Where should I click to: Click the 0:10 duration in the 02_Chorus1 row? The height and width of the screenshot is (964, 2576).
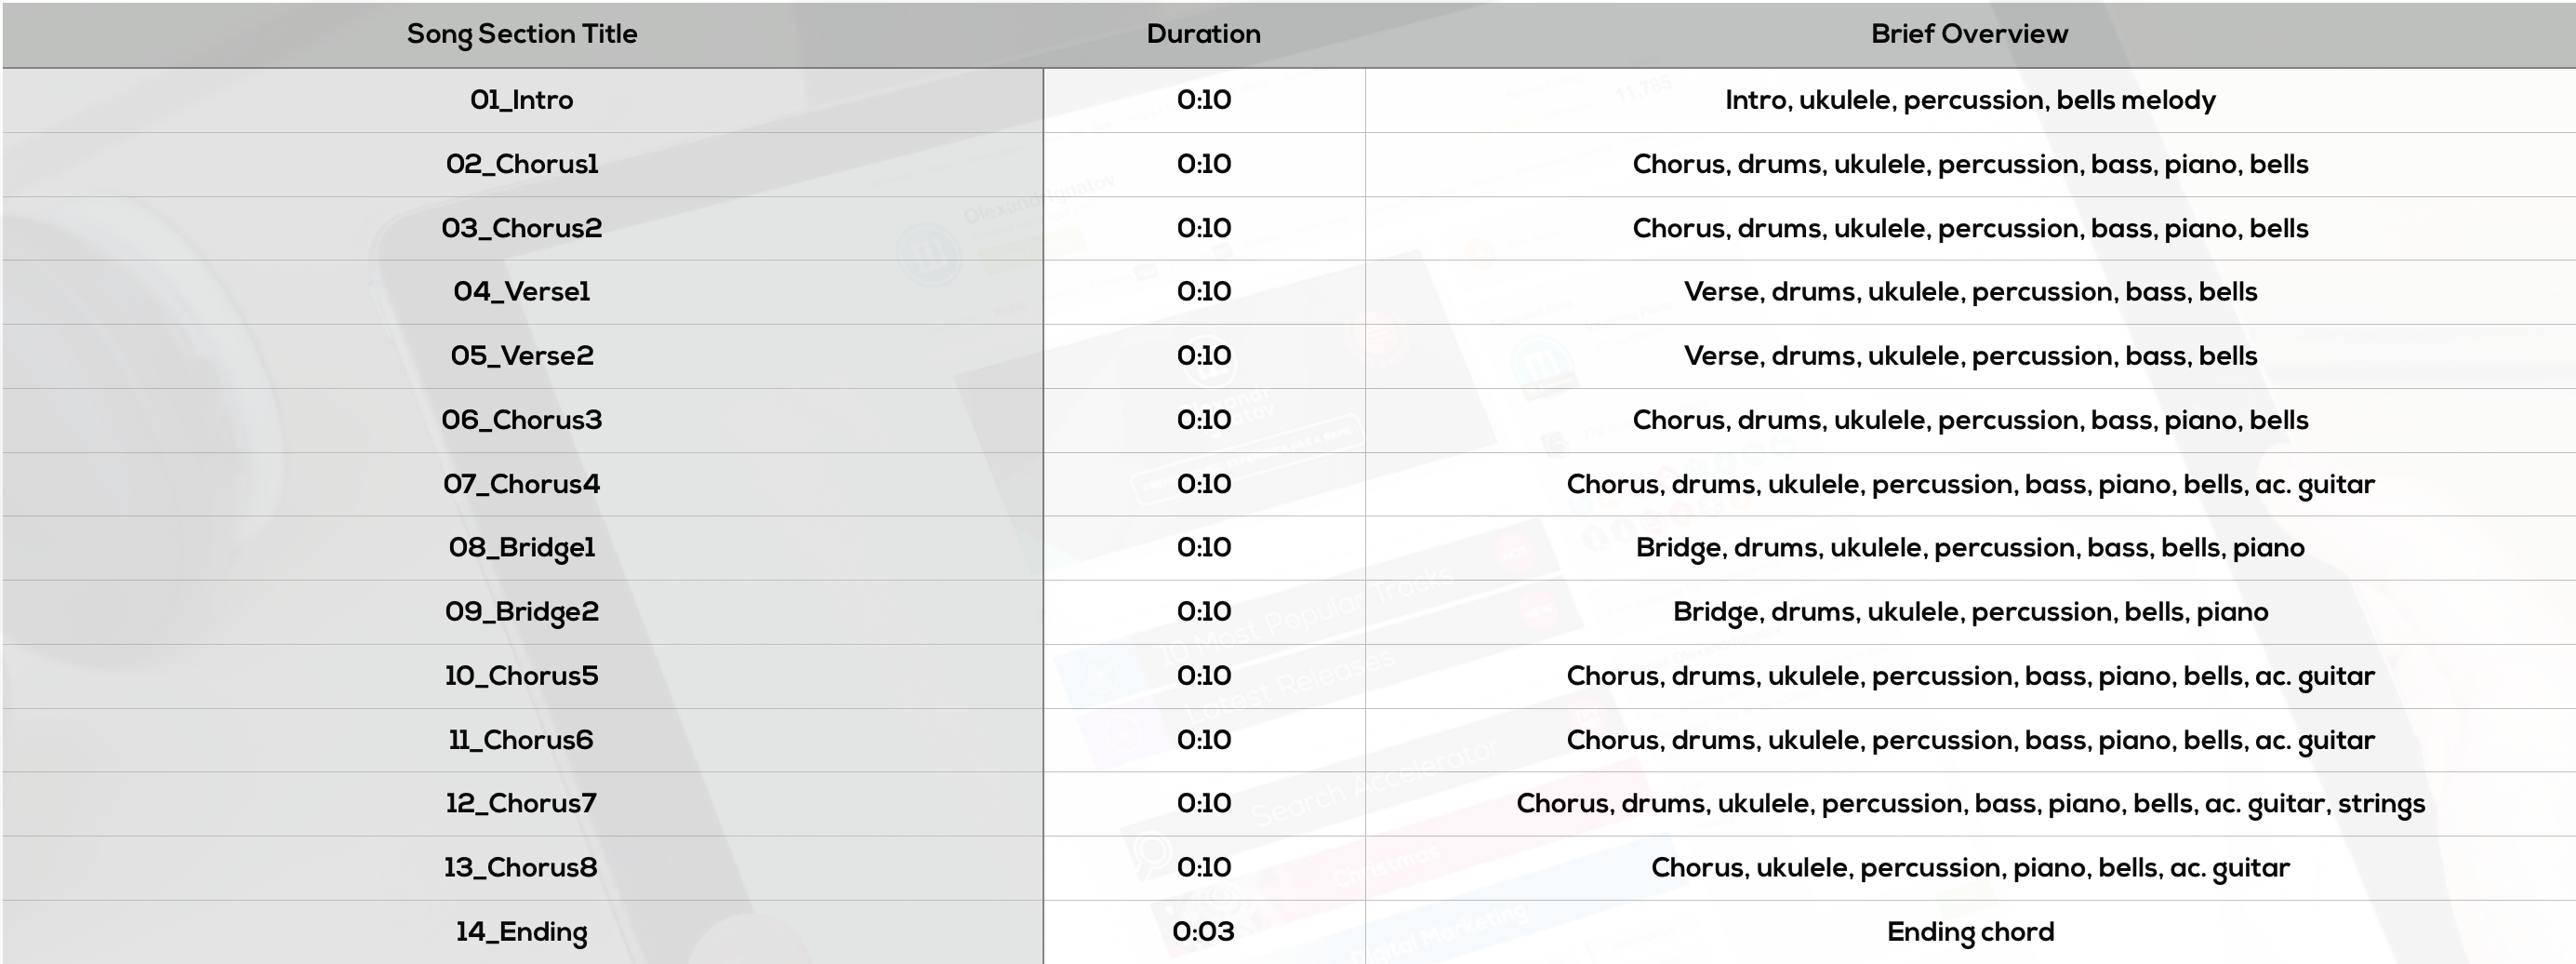1204,164
